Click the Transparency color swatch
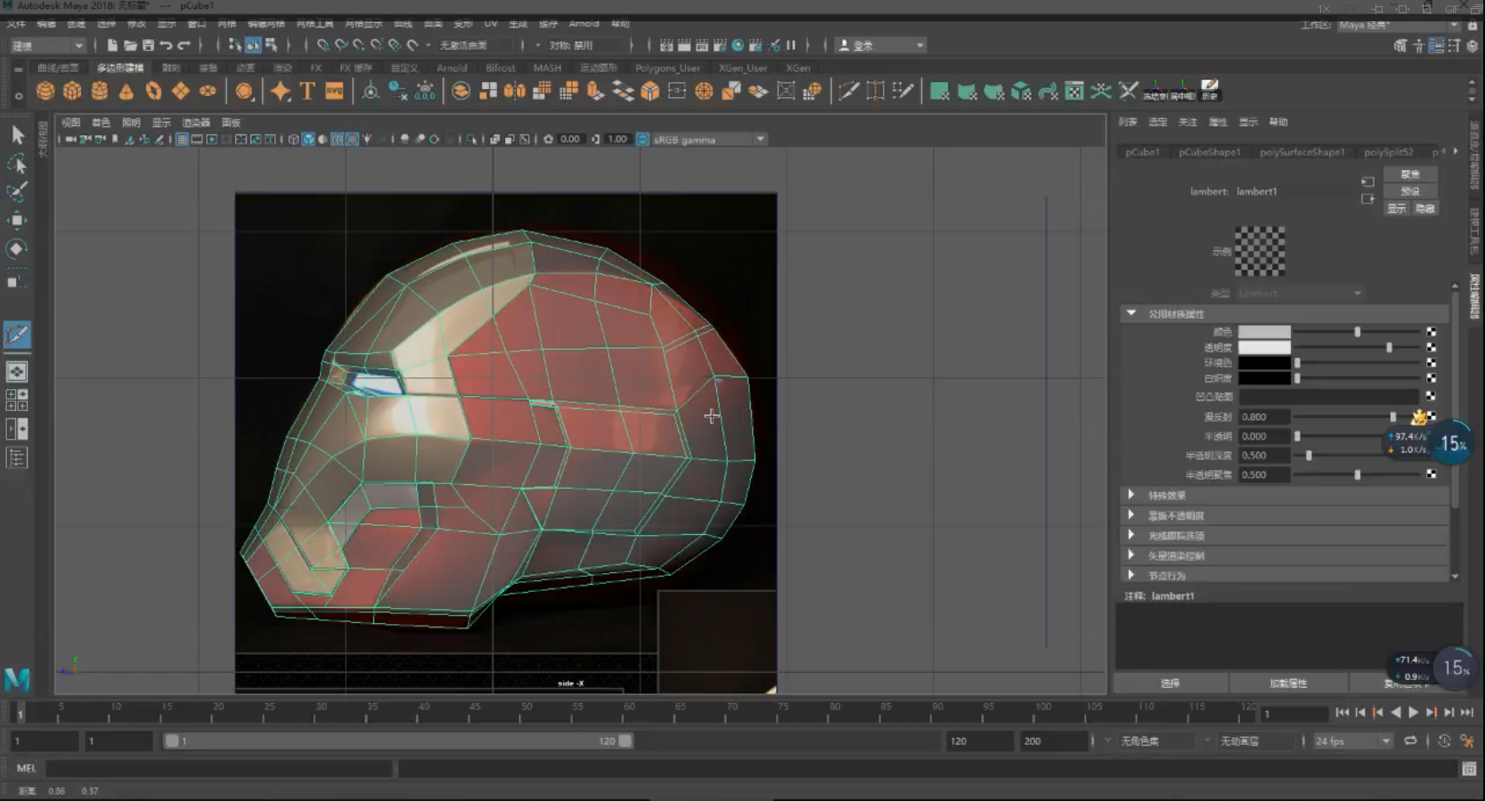This screenshot has height=801, width=1485. click(x=1264, y=348)
